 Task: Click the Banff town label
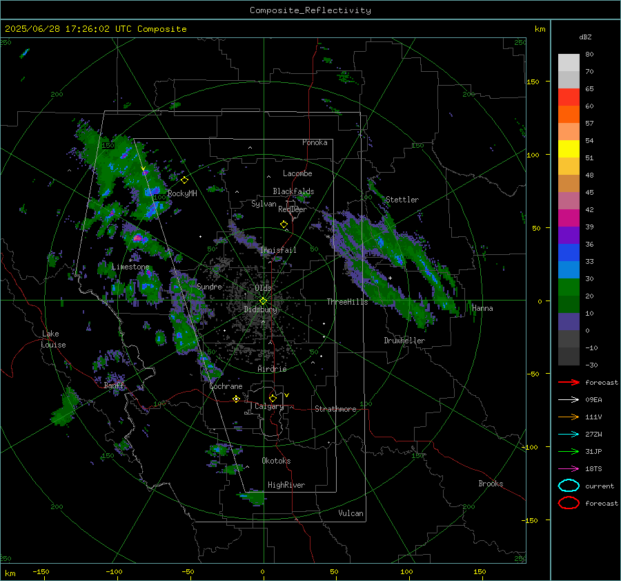pos(114,385)
